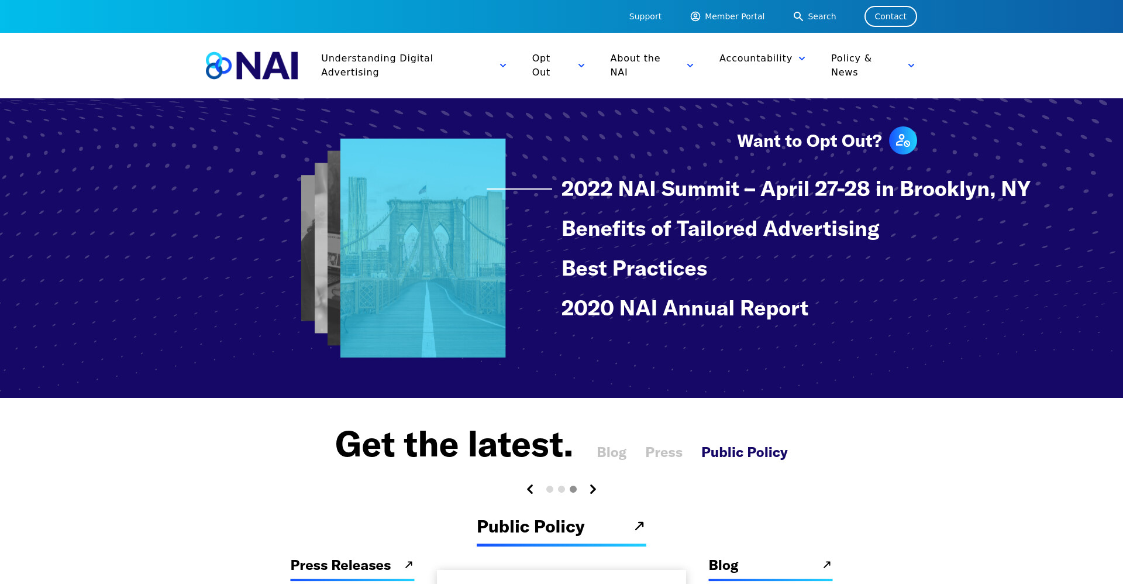Expand Understanding Digital Advertising chevron

click(503, 66)
